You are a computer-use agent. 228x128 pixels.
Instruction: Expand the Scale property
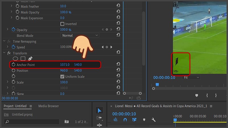coord(7,82)
